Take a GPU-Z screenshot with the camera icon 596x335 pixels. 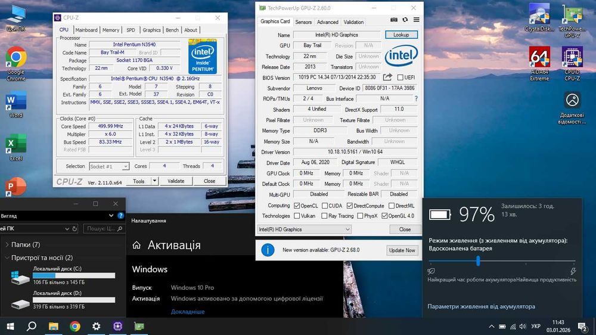tap(394, 20)
